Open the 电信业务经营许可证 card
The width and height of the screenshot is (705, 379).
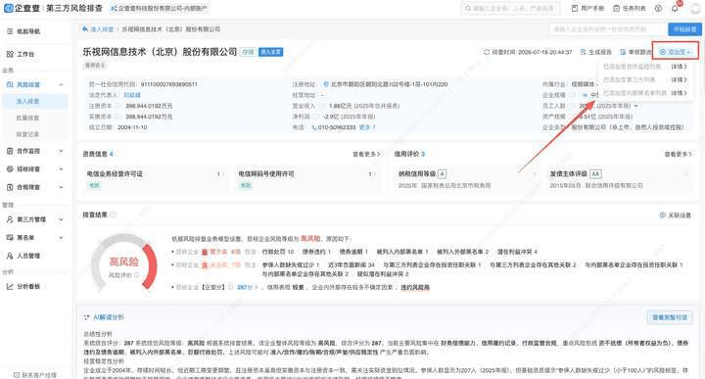point(156,179)
